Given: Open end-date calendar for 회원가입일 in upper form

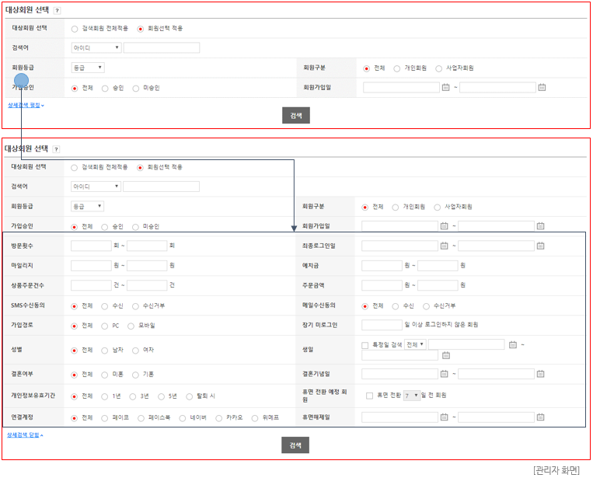Looking at the screenshot, I should [542, 87].
